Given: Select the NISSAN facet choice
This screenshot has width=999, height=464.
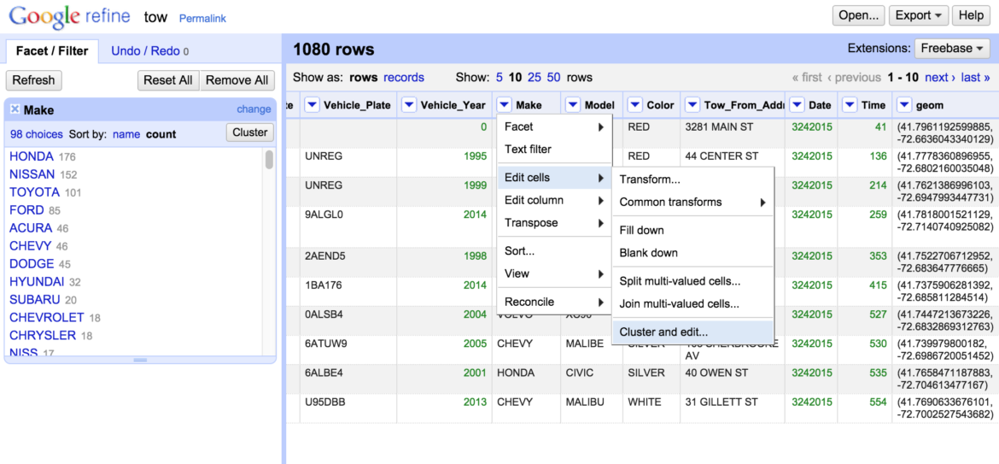Looking at the screenshot, I should [33, 174].
